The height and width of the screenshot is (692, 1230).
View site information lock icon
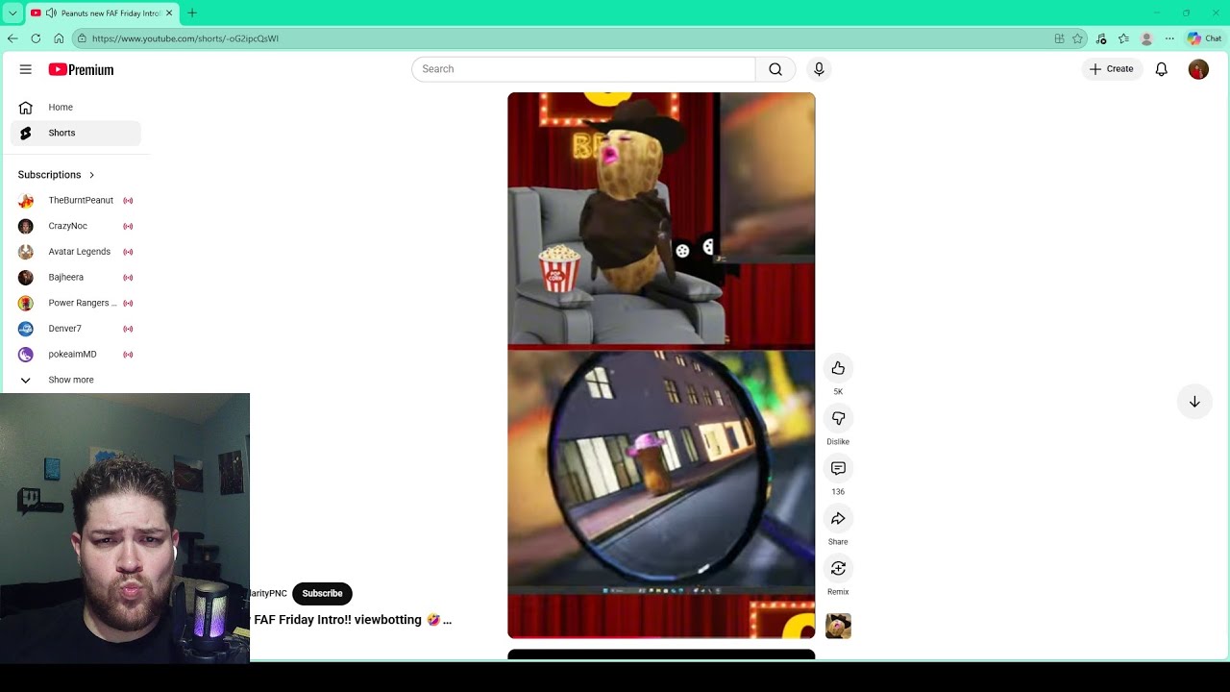coord(83,38)
